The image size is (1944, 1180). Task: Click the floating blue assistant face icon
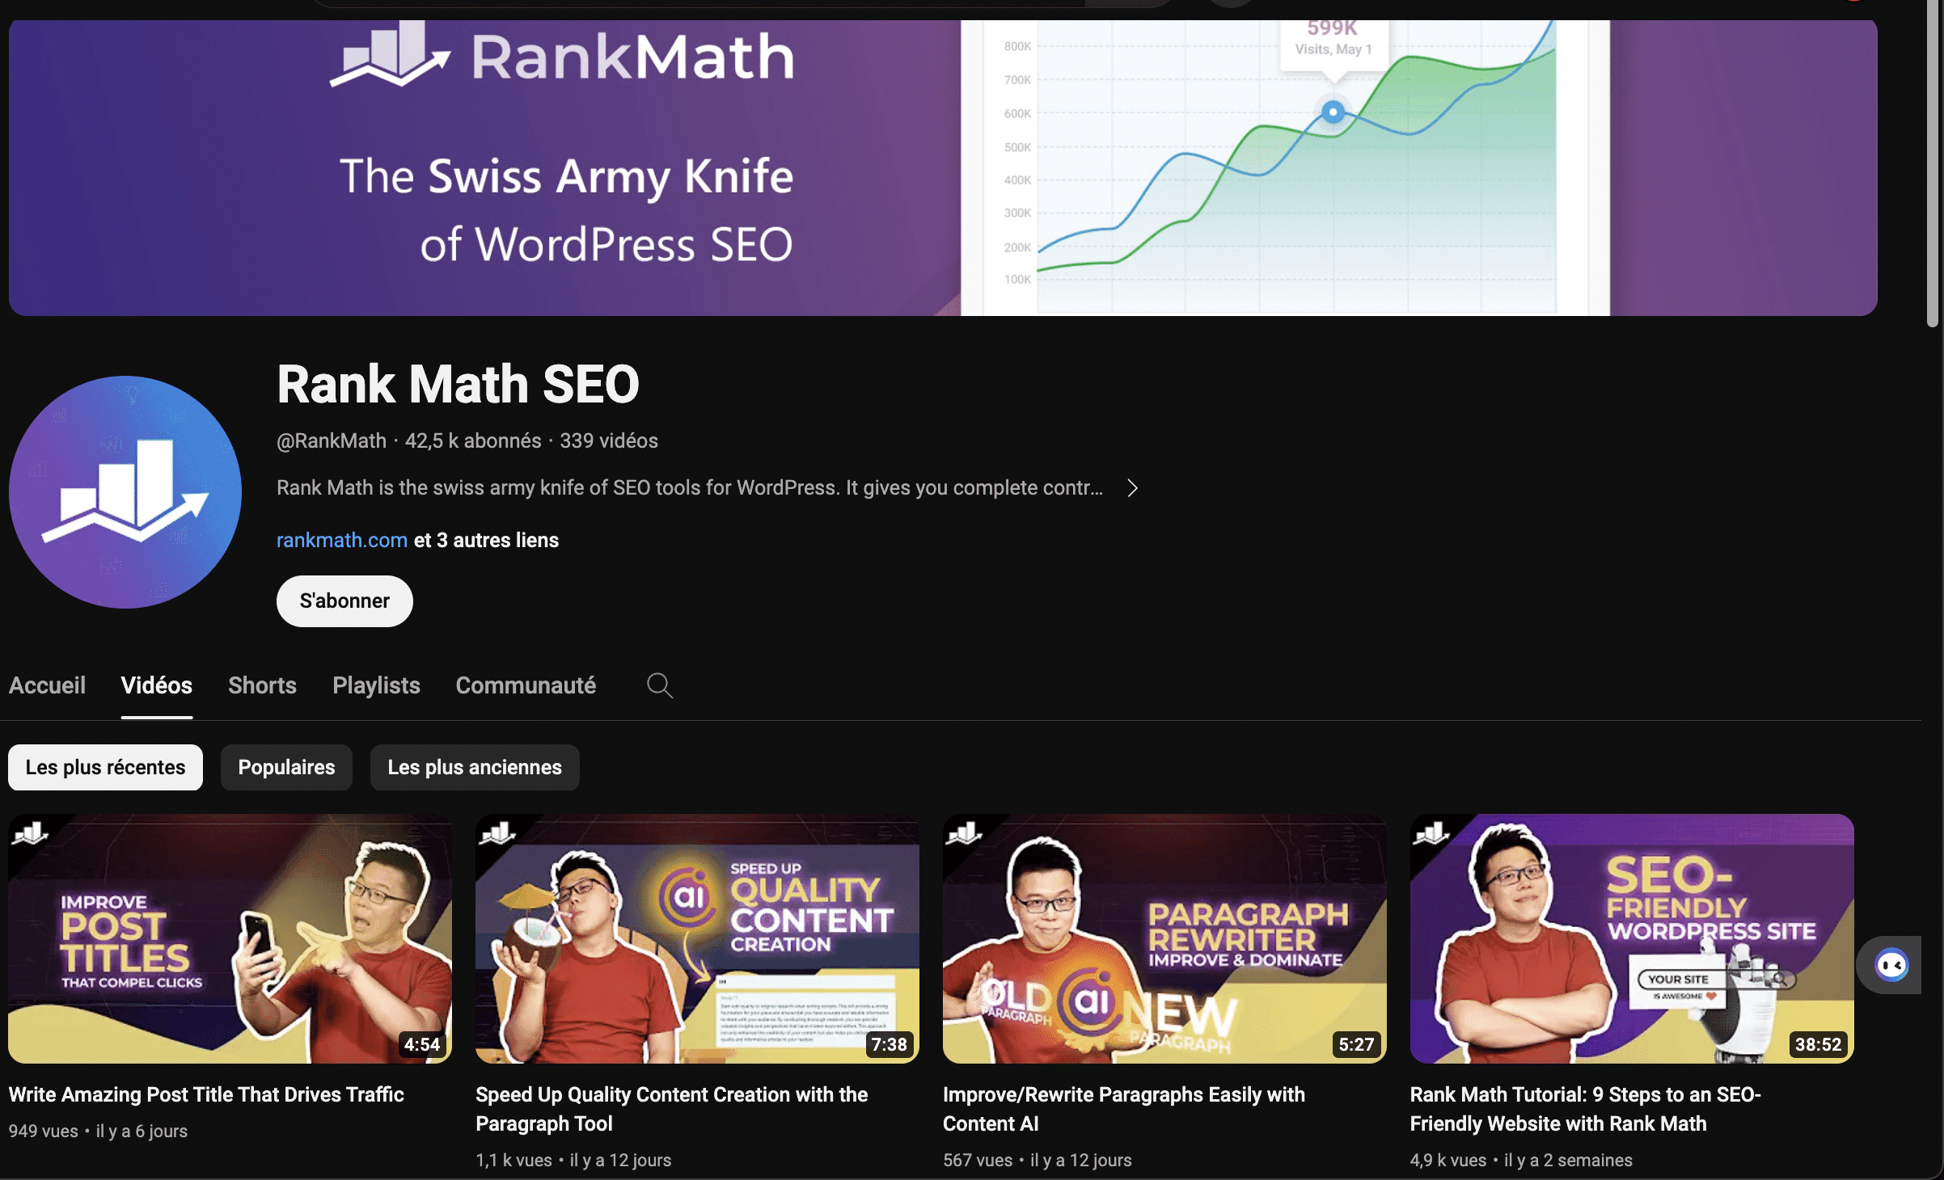click(x=1892, y=965)
